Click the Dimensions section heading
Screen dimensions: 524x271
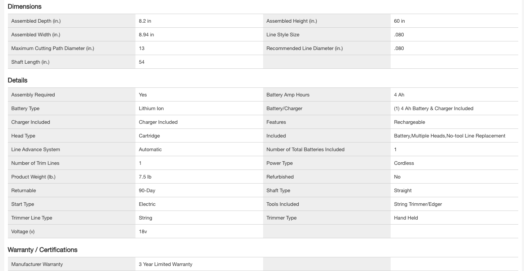24,6
